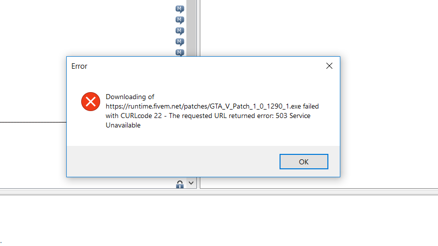The width and height of the screenshot is (438, 246).
Task: Select the second M speech bubble icon
Action: pos(180,20)
